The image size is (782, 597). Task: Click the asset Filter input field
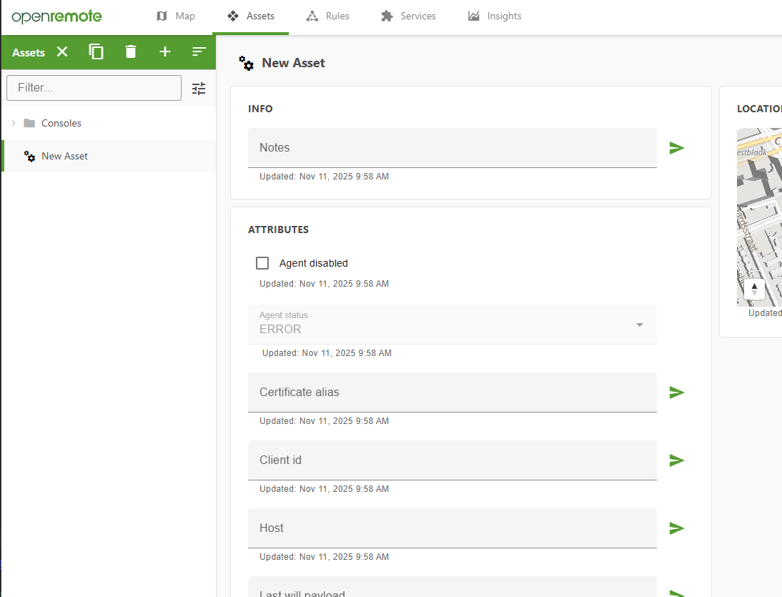[94, 88]
